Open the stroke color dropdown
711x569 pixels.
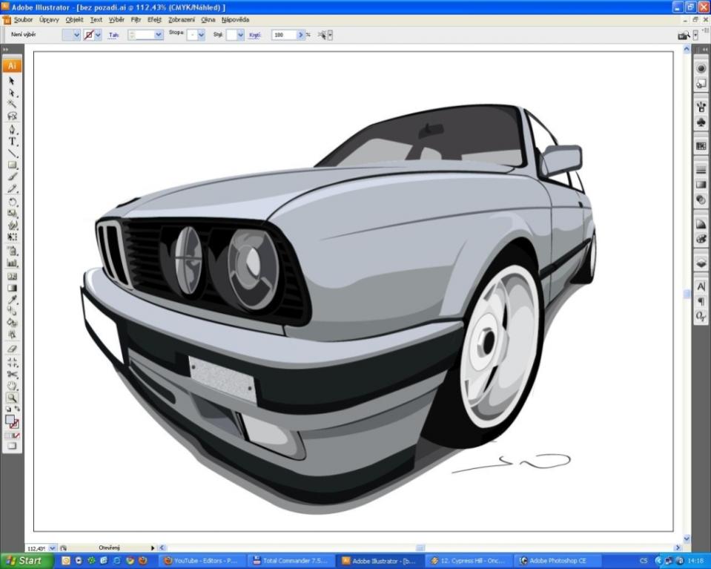pyautogui.click(x=99, y=35)
